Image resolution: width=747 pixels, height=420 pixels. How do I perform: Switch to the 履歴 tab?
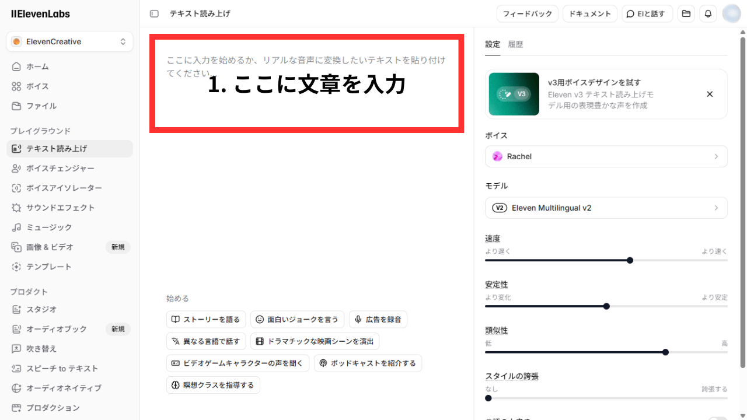click(x=515, y=44)
